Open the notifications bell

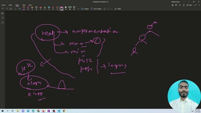point(184,5)
